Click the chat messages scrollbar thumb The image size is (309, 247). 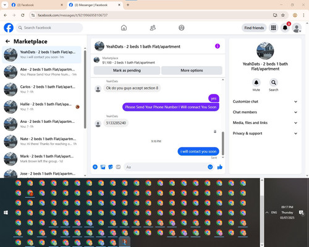[222, 143]
